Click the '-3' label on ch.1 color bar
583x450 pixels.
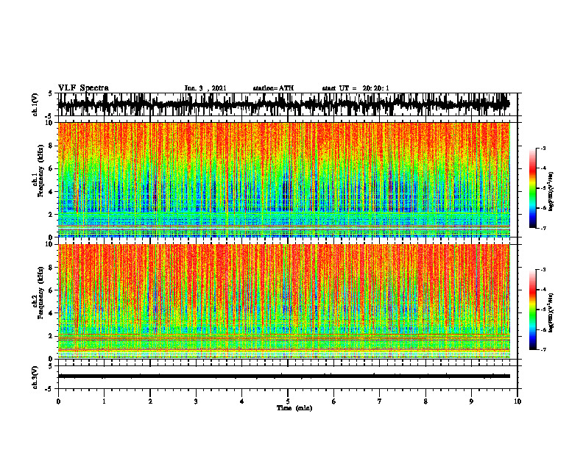coord(543,148)
